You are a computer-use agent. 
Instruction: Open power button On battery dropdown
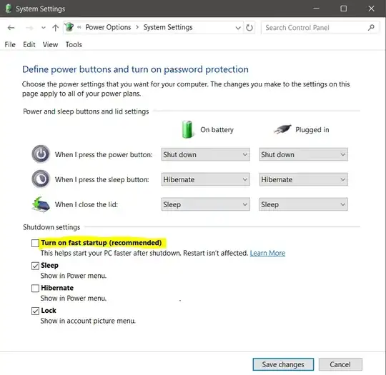206,154
